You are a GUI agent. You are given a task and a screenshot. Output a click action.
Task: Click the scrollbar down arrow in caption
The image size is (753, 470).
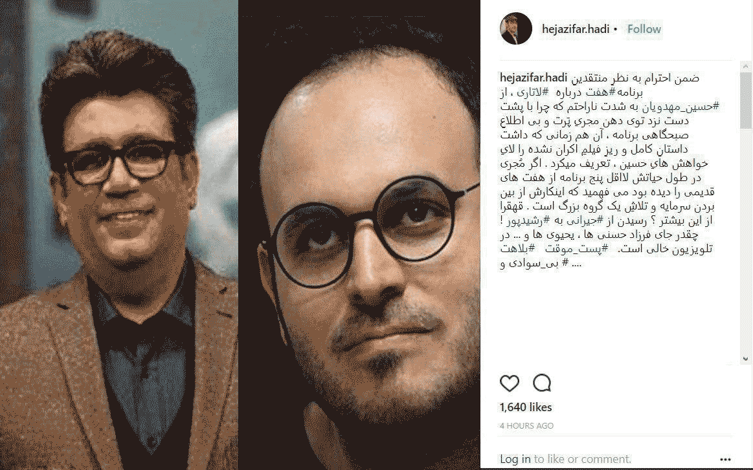[745, 359]
